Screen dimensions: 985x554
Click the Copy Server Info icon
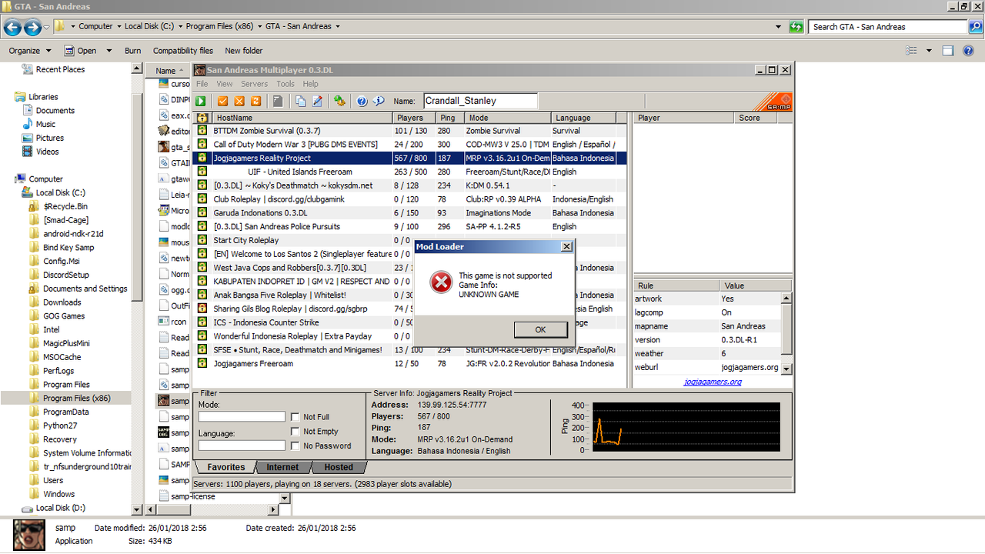[x=300, y=101]
